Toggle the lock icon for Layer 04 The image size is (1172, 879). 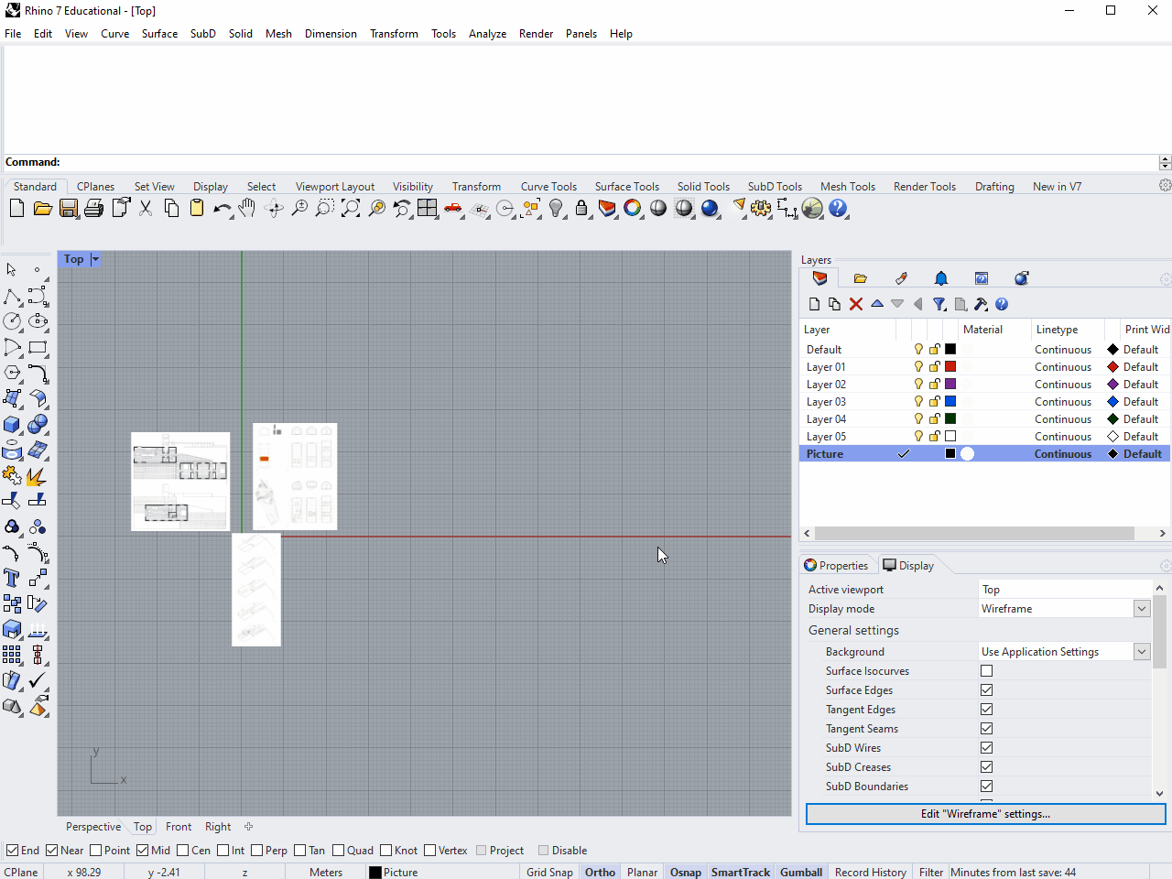(x=935, y=419)
